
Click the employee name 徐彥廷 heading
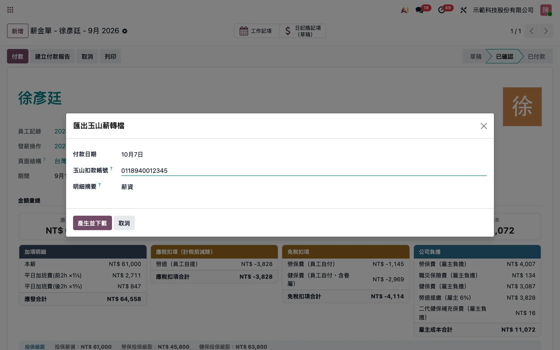(40, 98)
